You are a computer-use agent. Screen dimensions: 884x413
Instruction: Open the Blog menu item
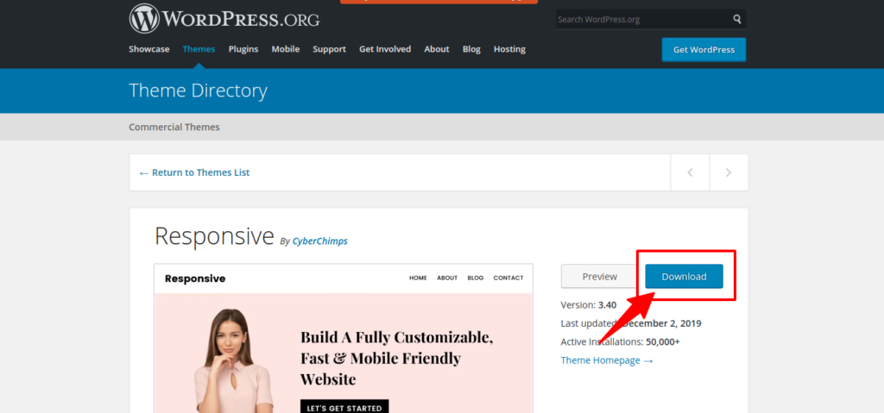point(471,49)
